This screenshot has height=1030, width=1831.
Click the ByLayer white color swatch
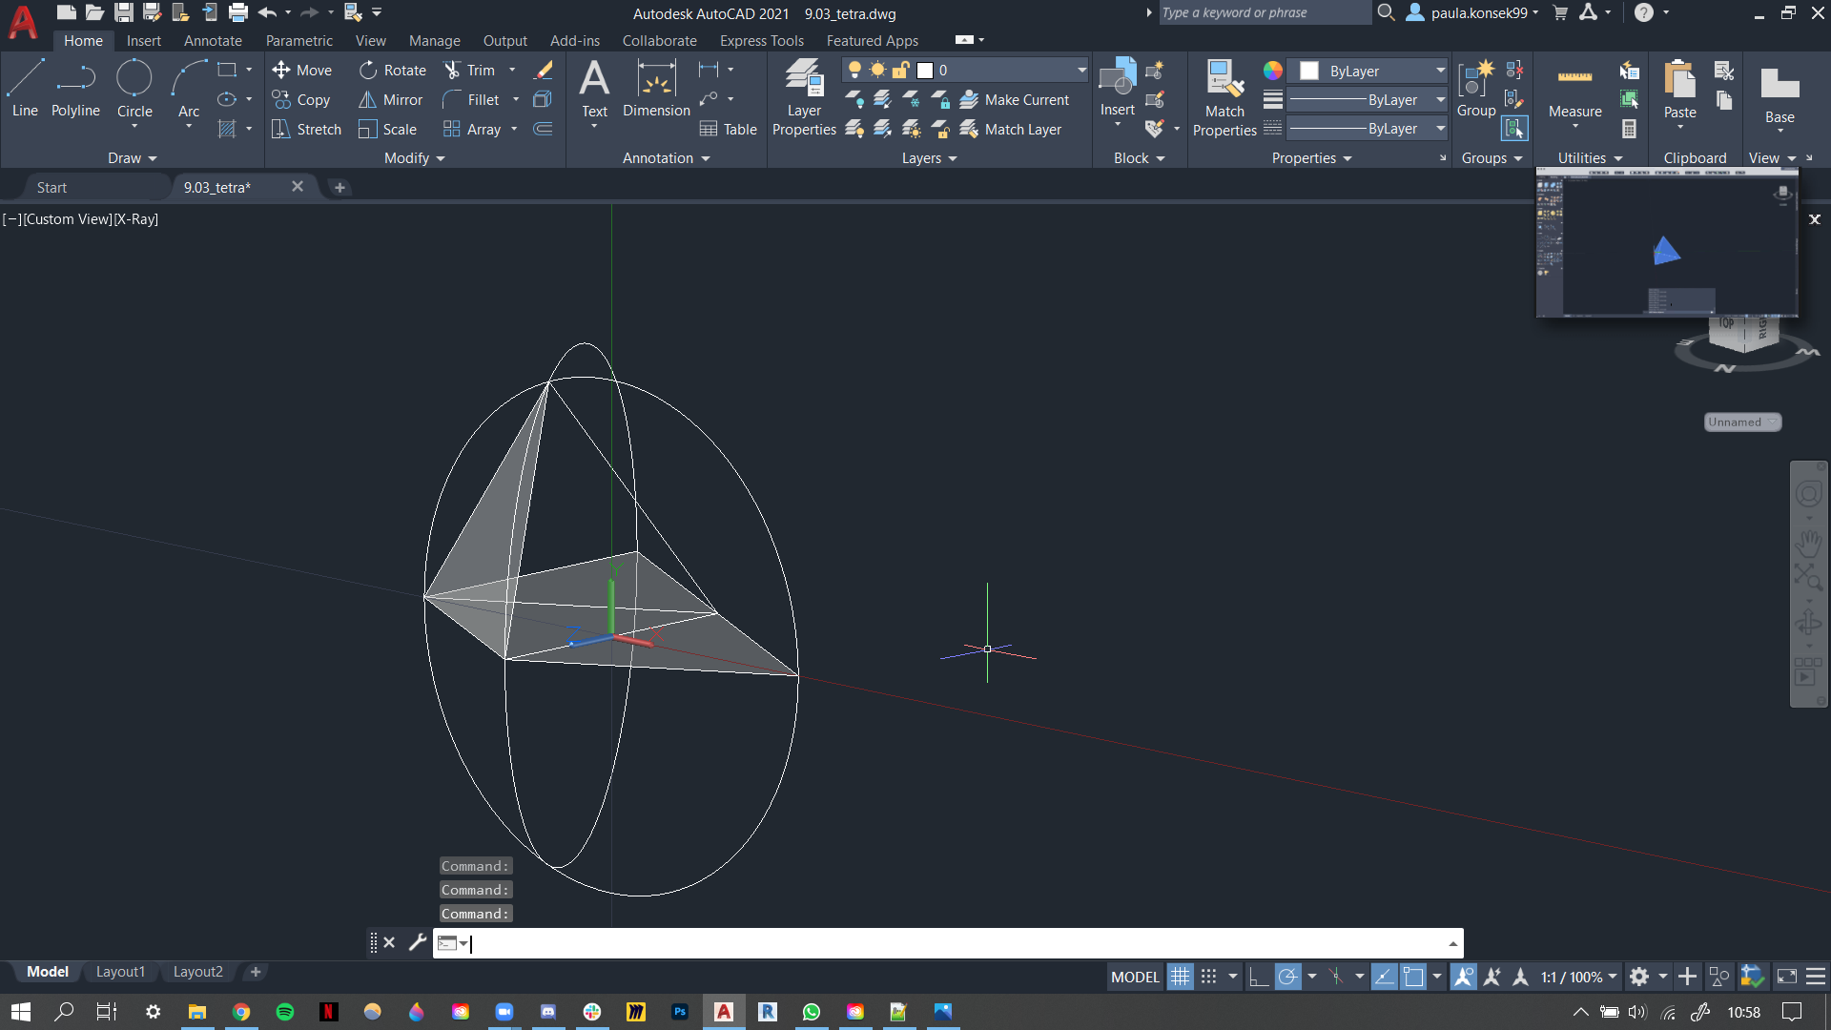coord(1309,71)
